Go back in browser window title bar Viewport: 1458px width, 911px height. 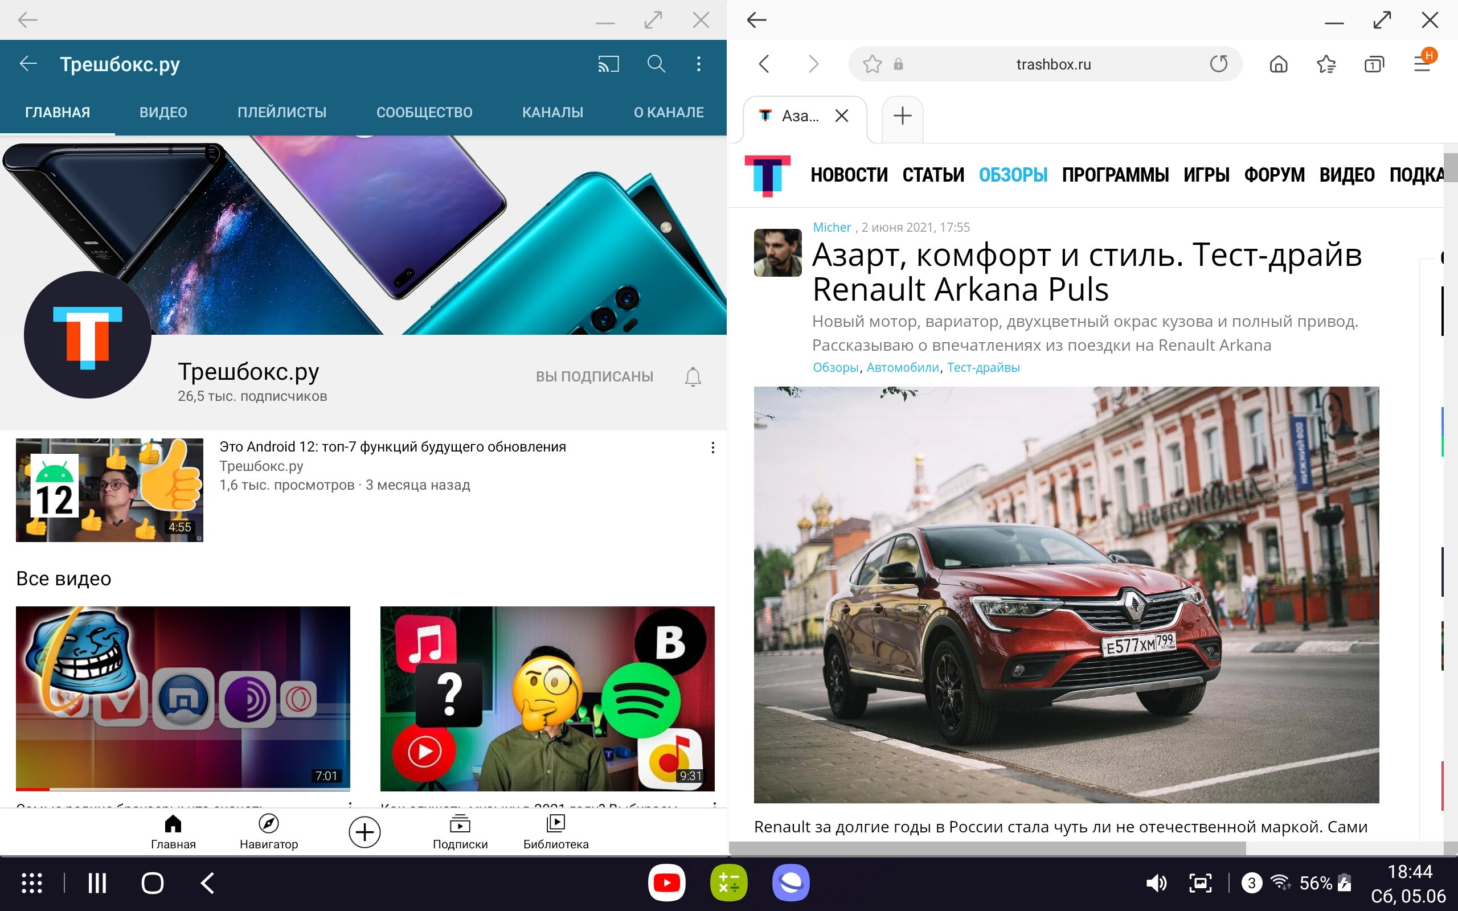point(757,20)
